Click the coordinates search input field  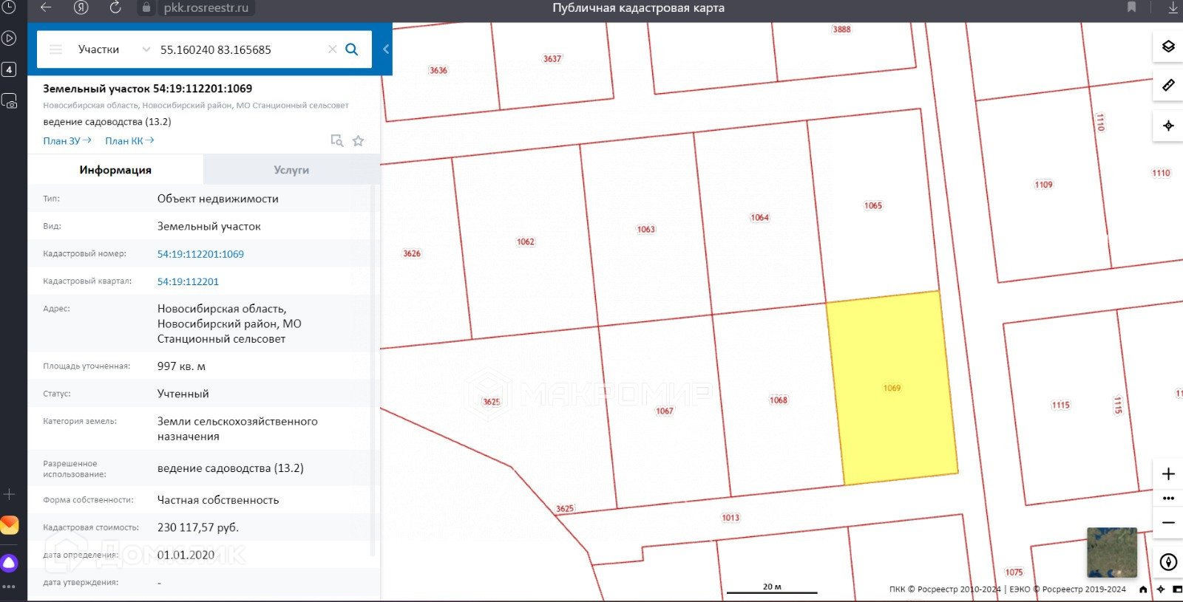click(x=237, y=49)
